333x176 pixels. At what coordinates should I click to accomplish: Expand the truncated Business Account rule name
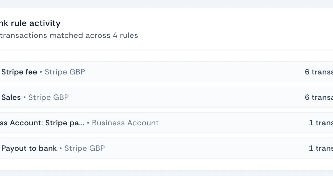coord(42,123)
